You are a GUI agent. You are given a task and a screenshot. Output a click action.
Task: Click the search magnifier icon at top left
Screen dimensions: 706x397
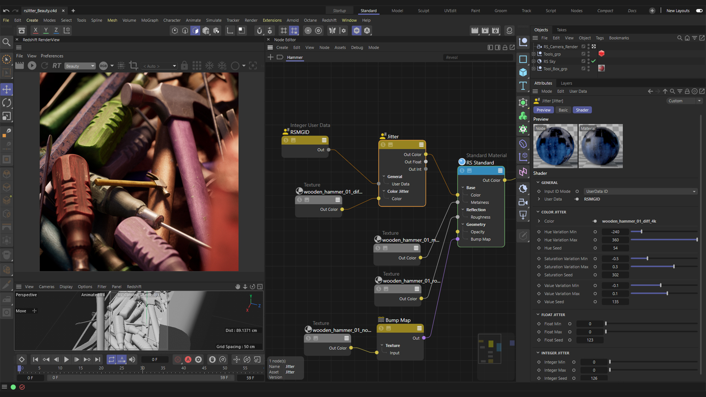point(6,42)
